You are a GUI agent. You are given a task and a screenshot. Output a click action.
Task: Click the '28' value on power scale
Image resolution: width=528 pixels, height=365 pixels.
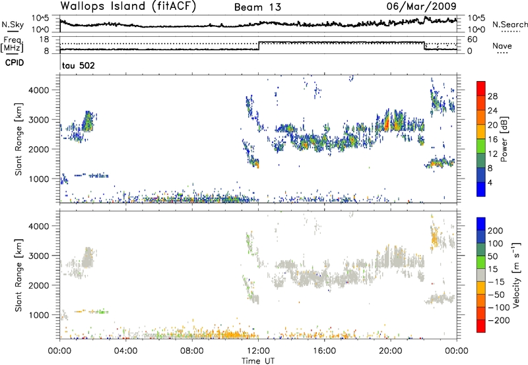492,96
